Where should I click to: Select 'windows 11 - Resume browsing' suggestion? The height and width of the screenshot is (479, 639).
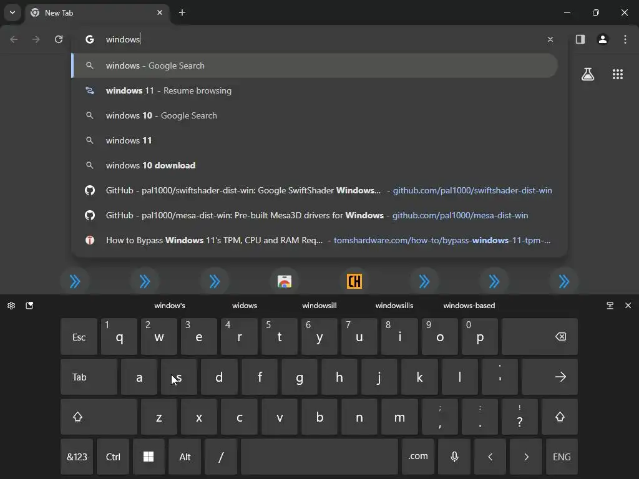[315, 90]
